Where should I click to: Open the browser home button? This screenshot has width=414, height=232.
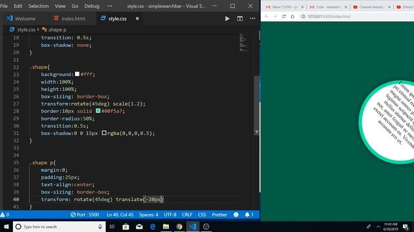click(292, 16)
